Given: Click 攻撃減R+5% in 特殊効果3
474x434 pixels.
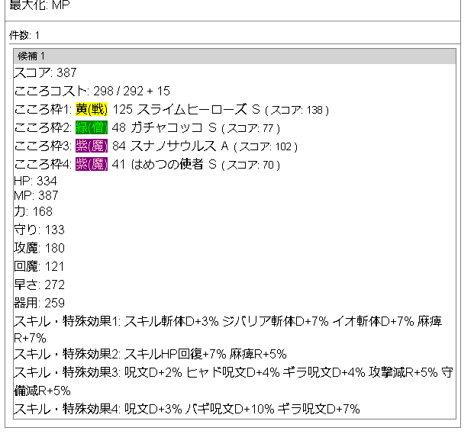Looking at the screenshot, I should (403, 372).
